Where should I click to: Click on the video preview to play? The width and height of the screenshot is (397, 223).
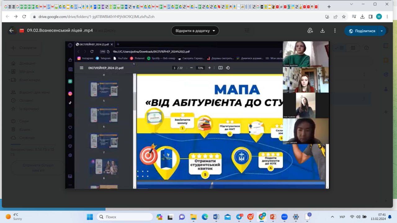point(197,115)
